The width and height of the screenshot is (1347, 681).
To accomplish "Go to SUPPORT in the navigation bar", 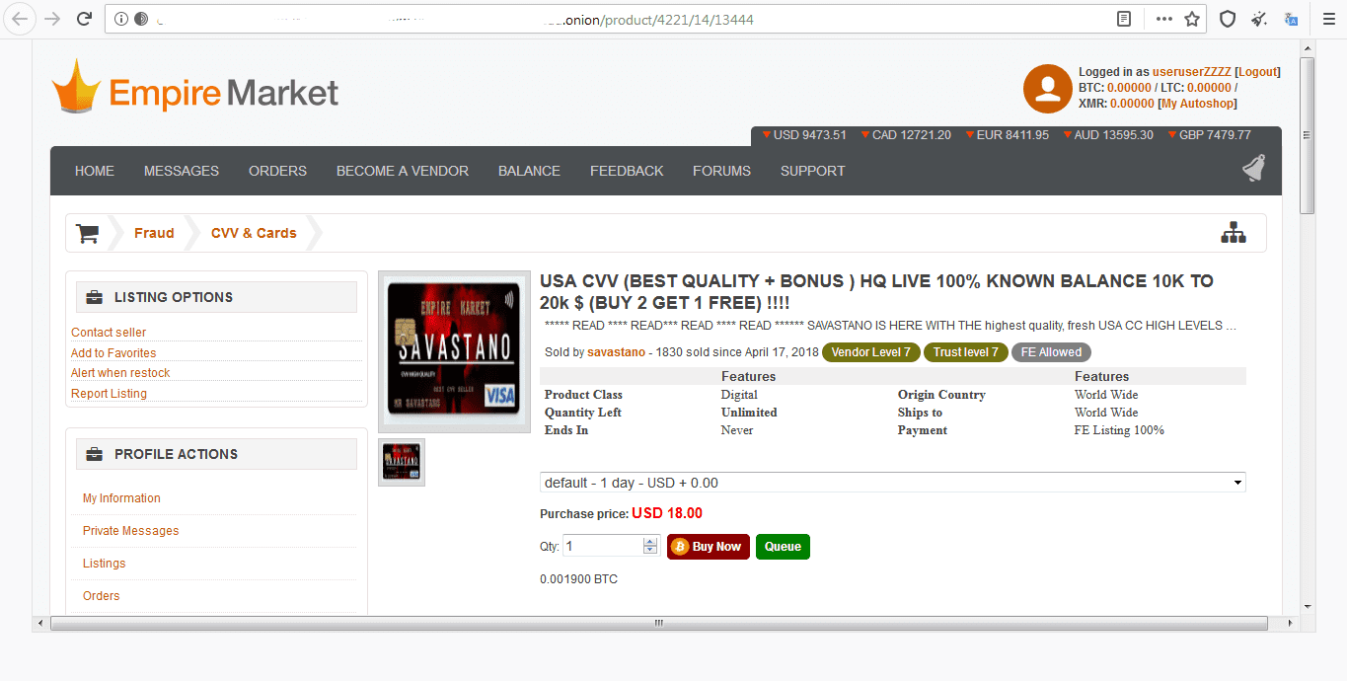I will (x=812, y=171).
